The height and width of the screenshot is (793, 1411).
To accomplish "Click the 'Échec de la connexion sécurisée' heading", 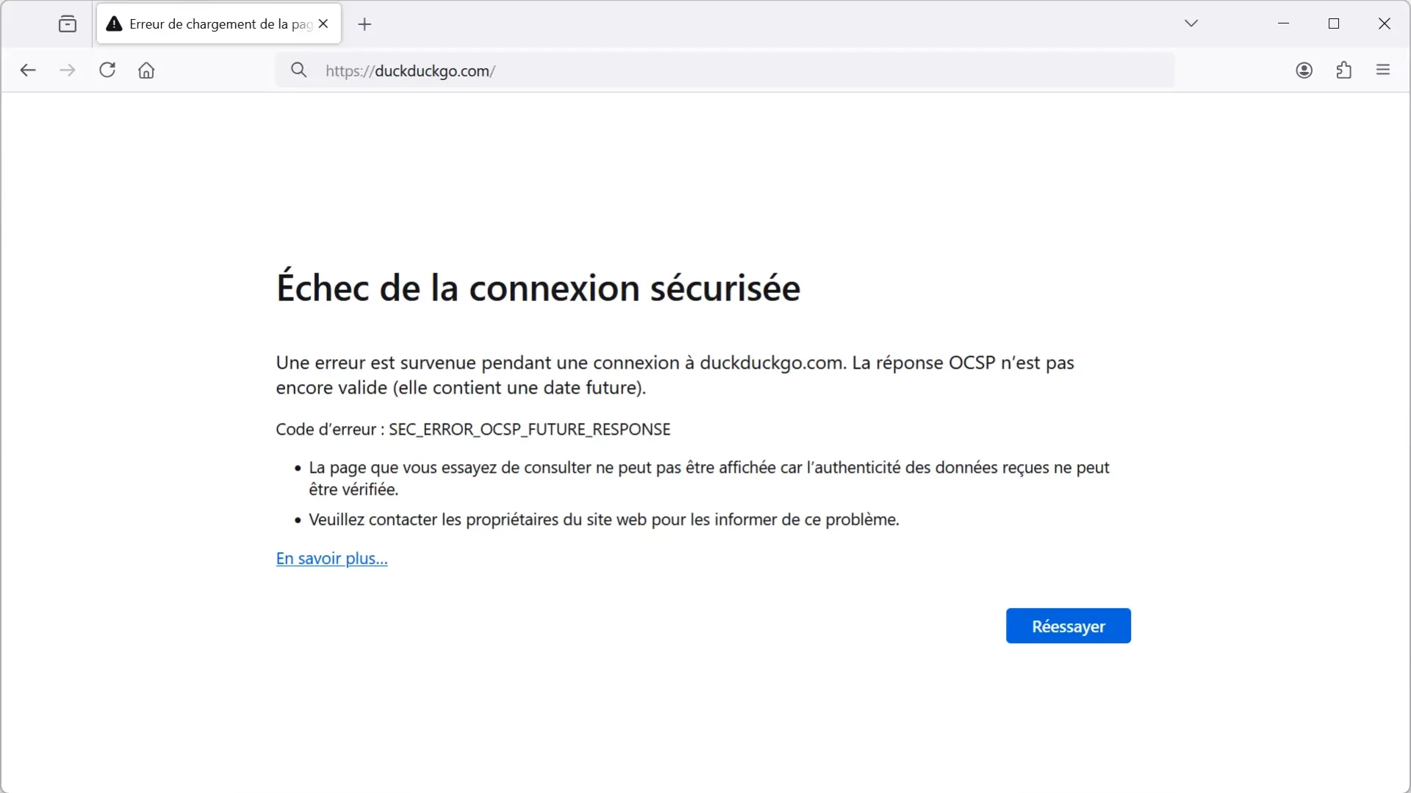I will point(538,287).
